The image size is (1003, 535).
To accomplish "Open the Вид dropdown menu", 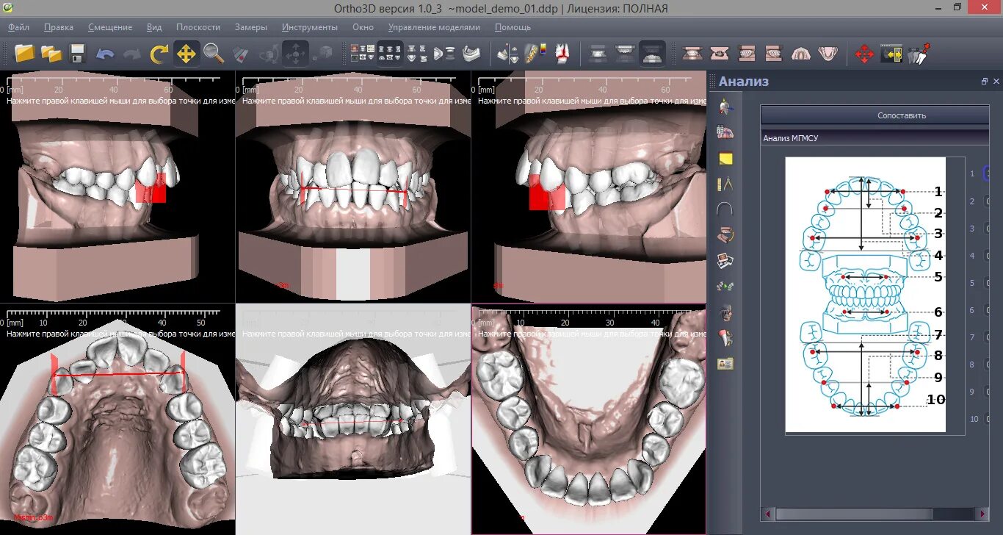I will click(x=153, y=27).
